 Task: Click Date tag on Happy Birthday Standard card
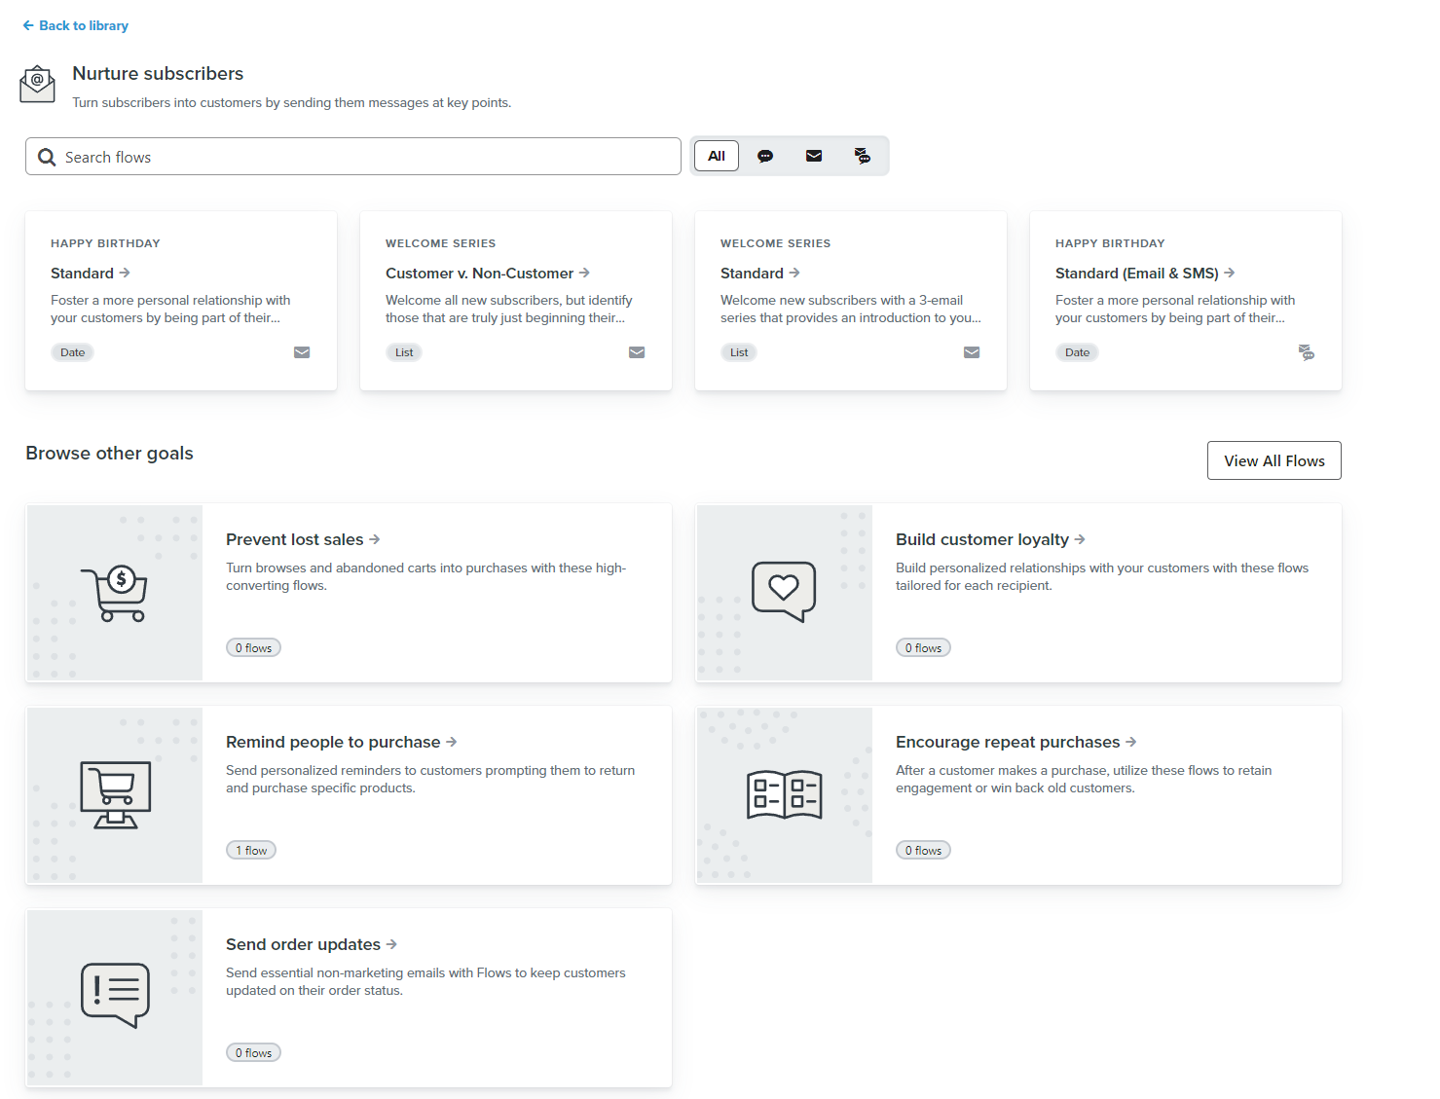click(x=73, y=352)
